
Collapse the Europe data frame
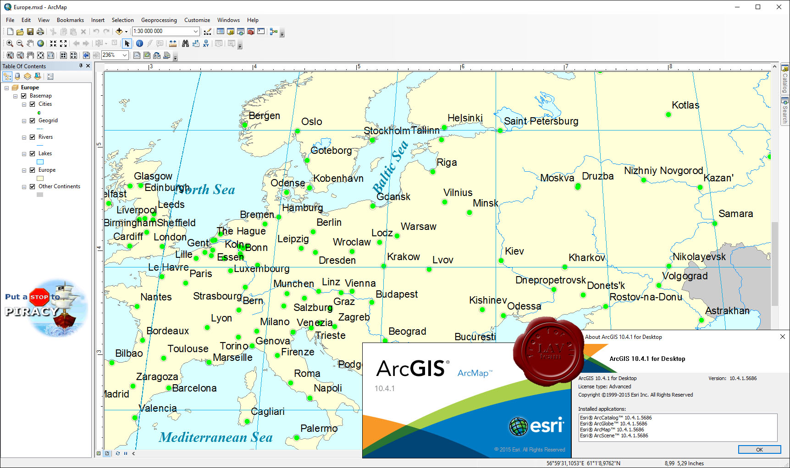pos(6,88)
